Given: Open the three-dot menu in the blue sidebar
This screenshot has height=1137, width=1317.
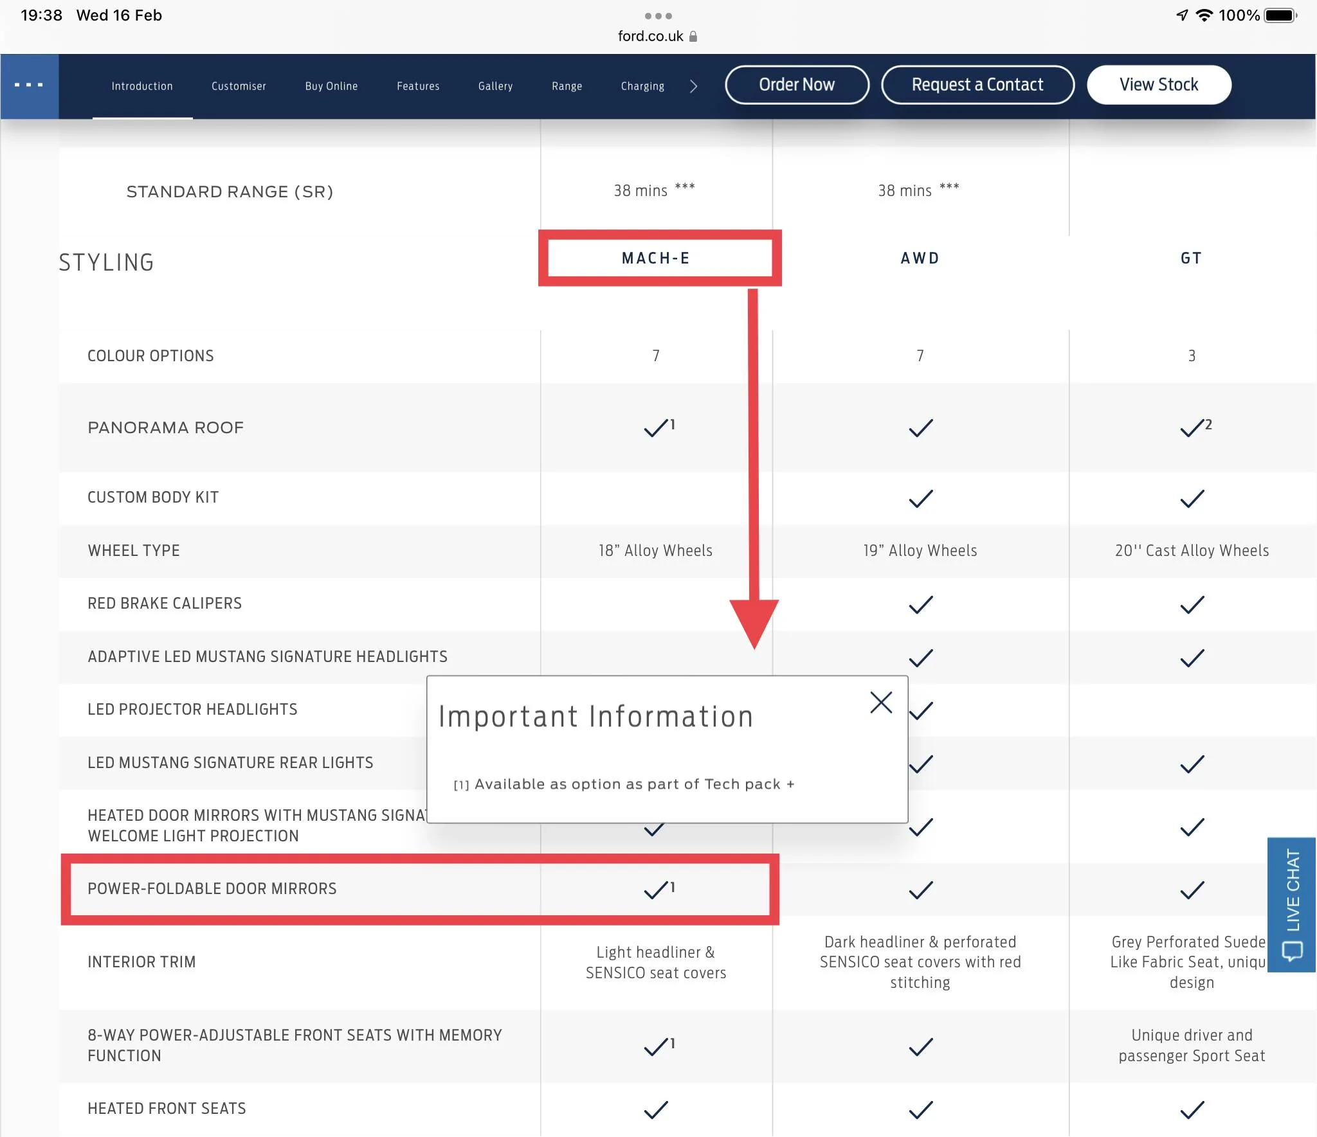Looking at the screenshot, I should pos(29,85).
